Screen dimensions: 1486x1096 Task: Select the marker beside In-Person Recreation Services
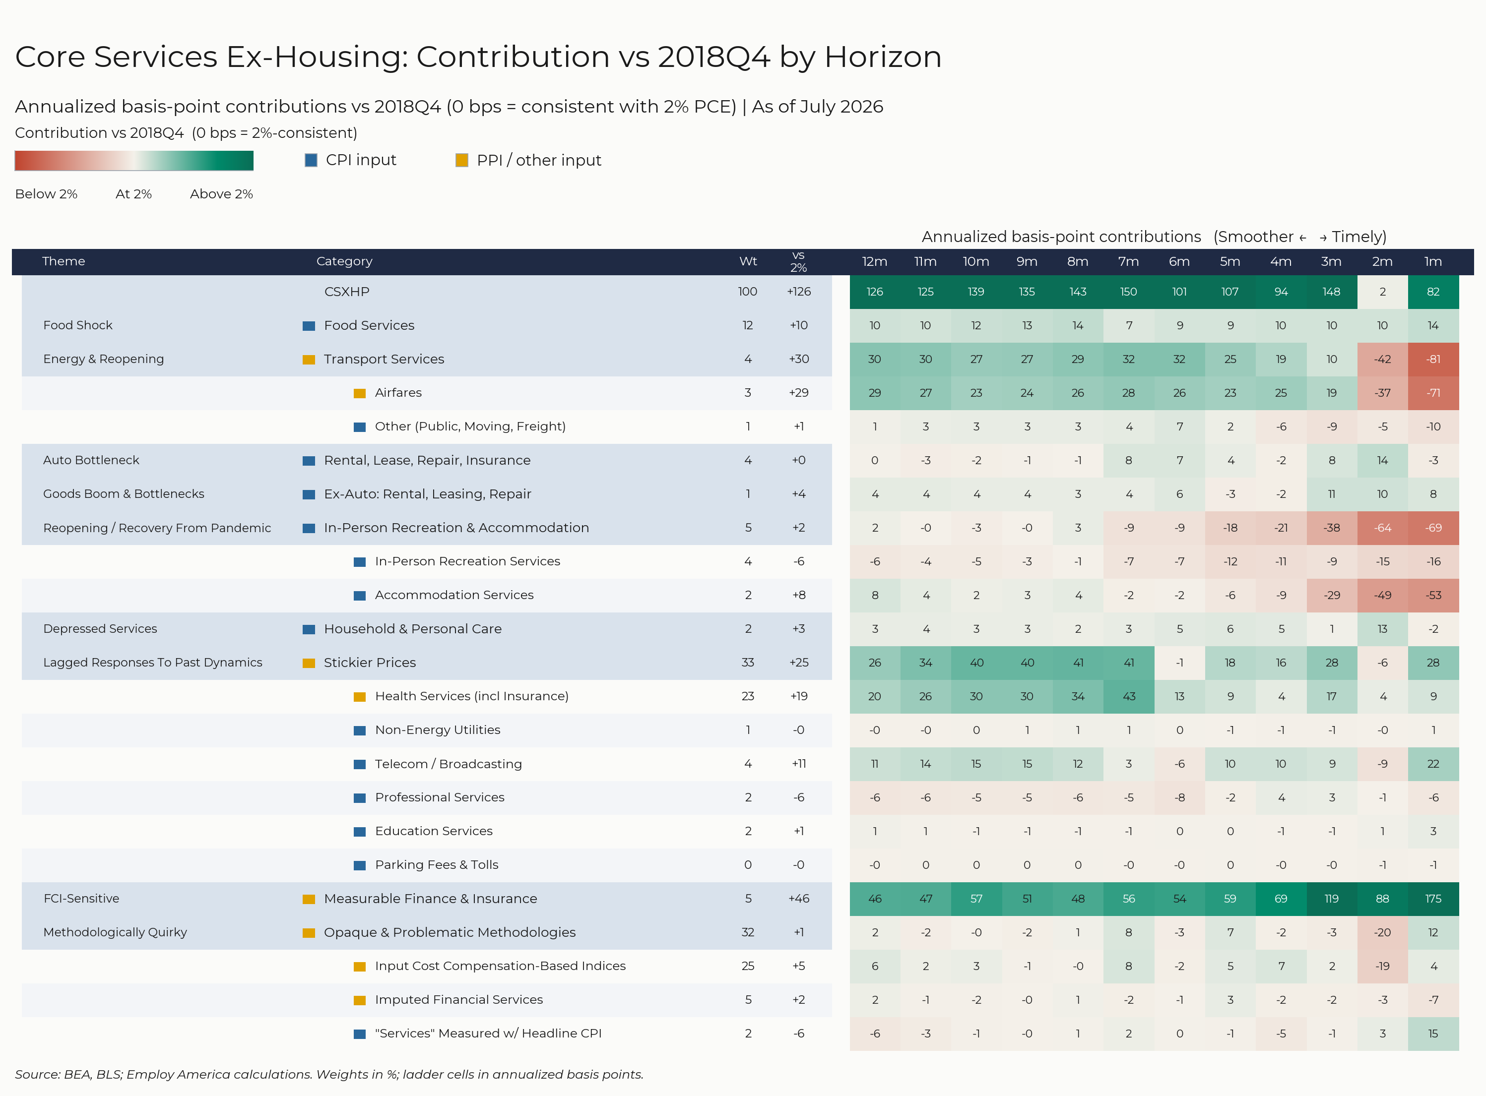coord(360,562)
